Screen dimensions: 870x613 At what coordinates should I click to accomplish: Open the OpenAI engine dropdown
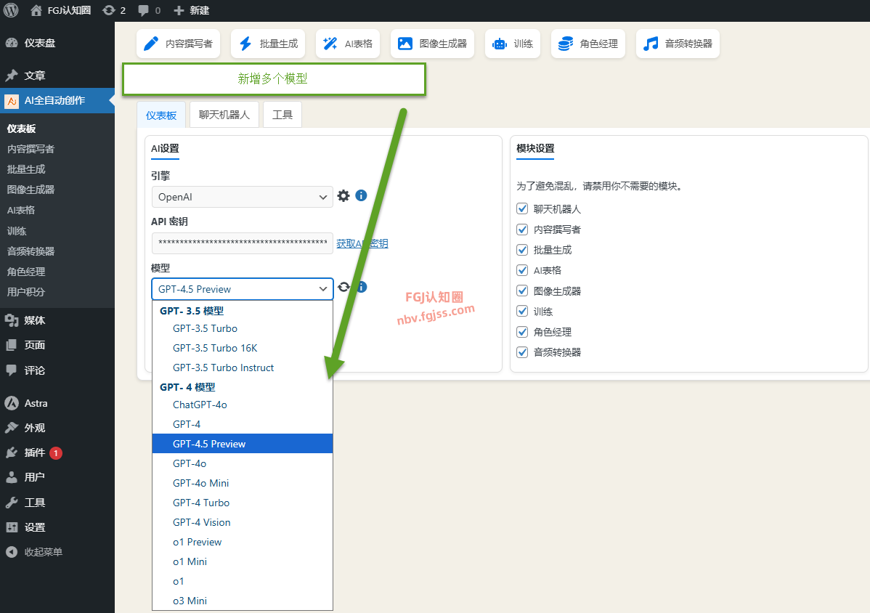pos(243,197)
